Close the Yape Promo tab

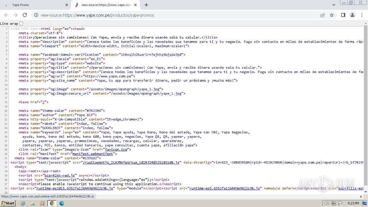[x=67, y=5]
